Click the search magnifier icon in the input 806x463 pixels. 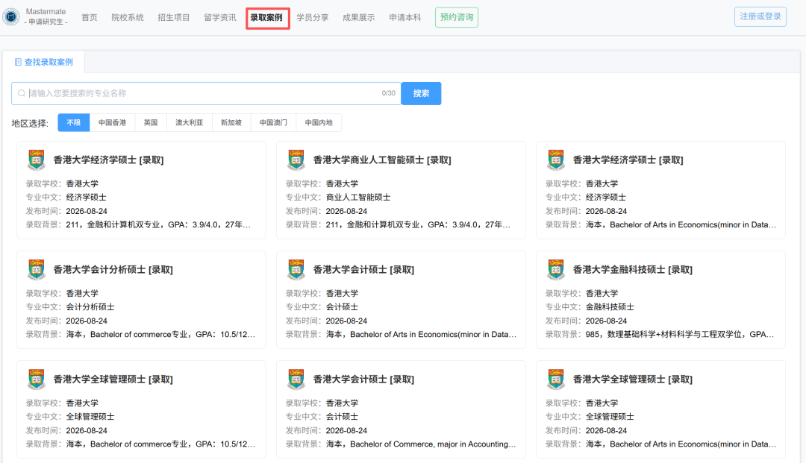(x=21, y=93)
